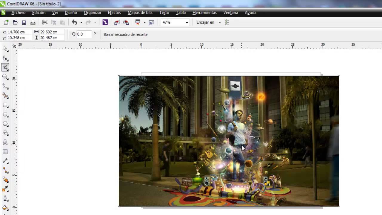Select the Dimension tool
Screen dimensions: 382x215
5,161
